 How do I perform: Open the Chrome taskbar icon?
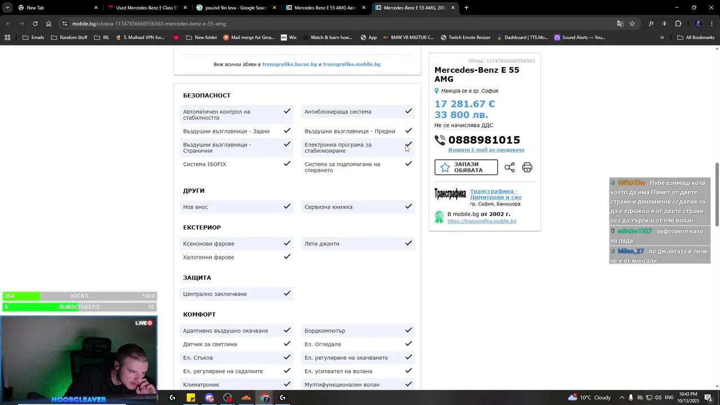(x=264, y=398)
